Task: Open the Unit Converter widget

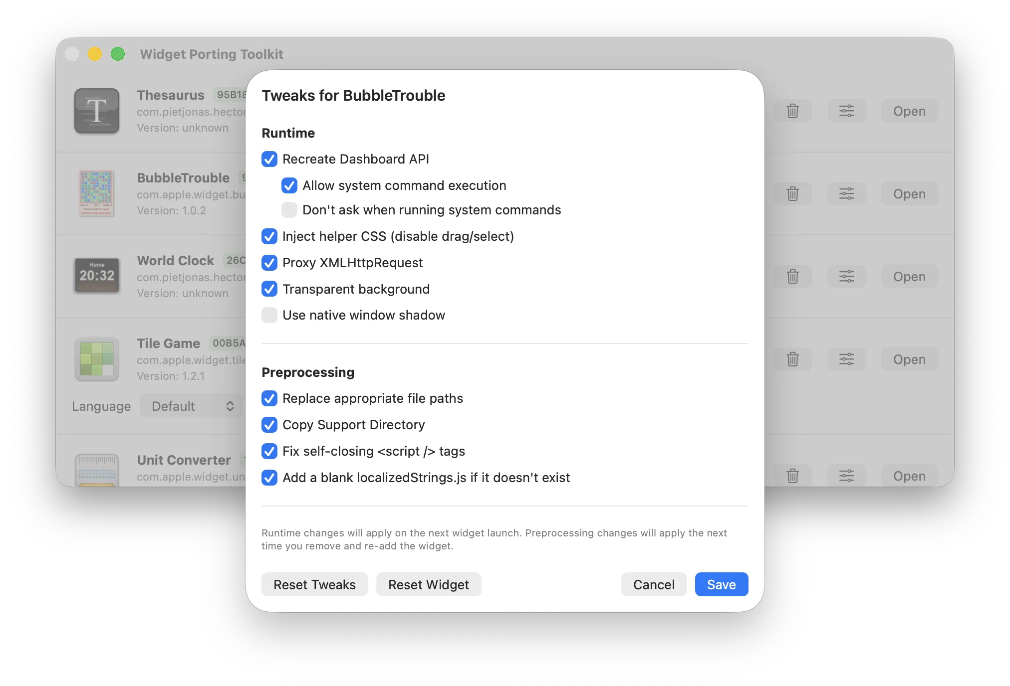Action: [x=909, y=476]
